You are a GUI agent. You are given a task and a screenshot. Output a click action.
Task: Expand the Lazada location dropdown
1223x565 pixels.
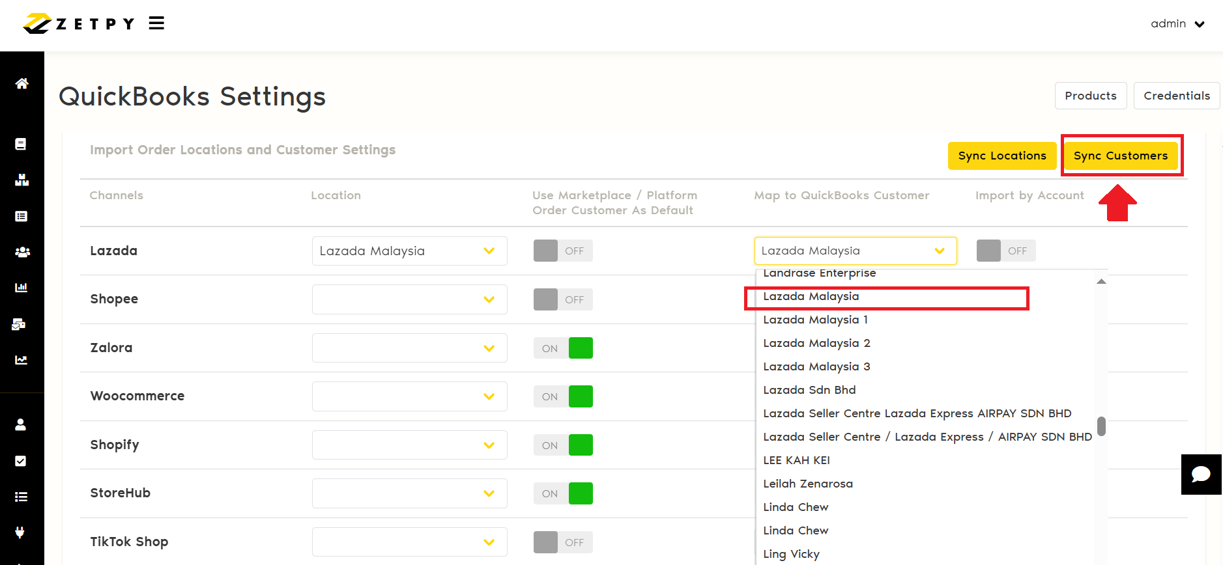pos(409,251)
